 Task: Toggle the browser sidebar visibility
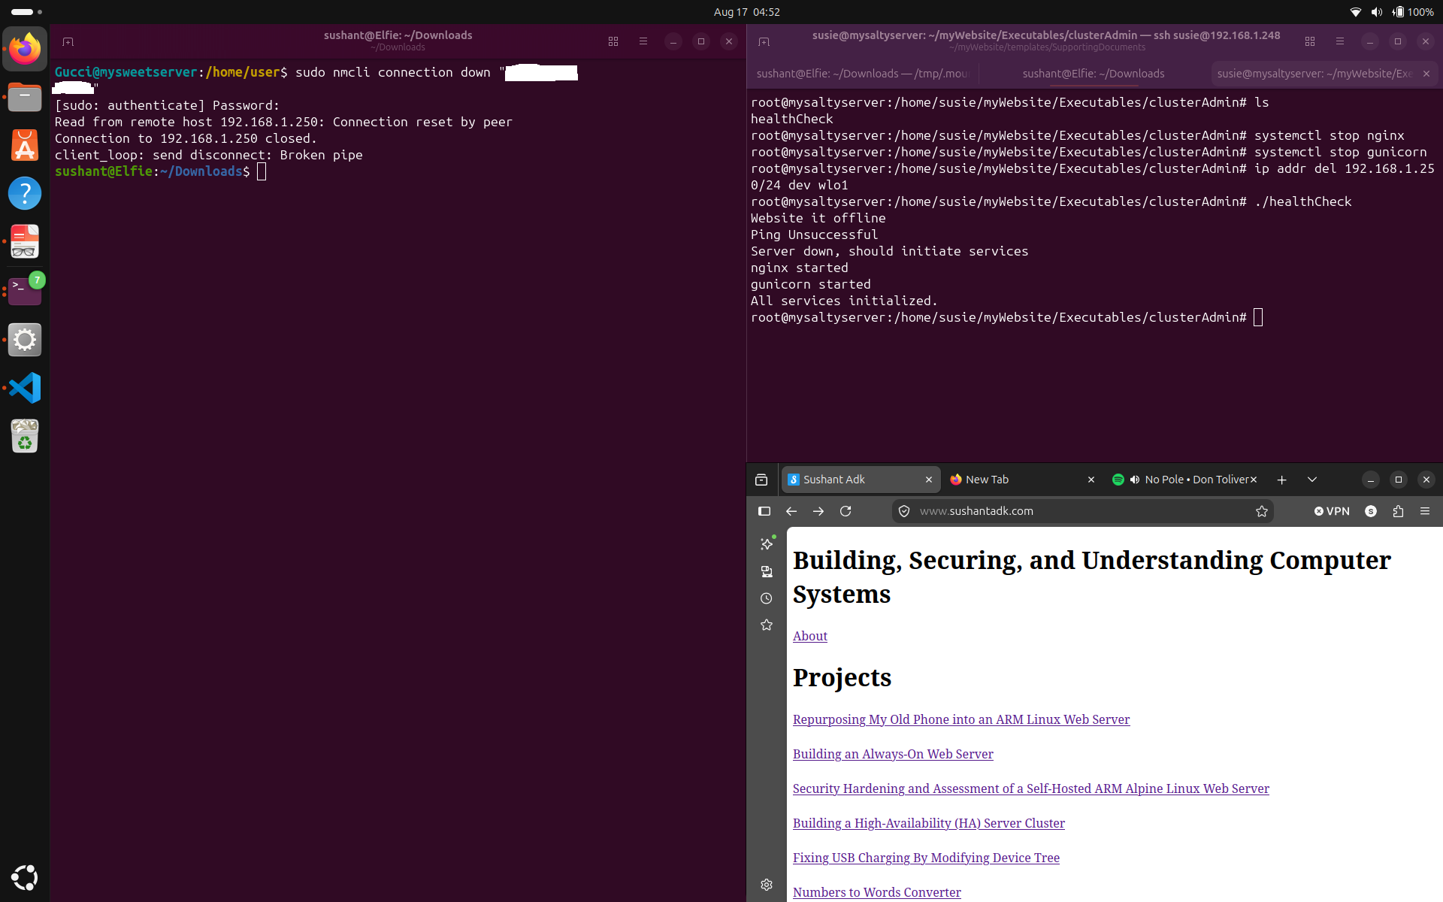(764, 511)
